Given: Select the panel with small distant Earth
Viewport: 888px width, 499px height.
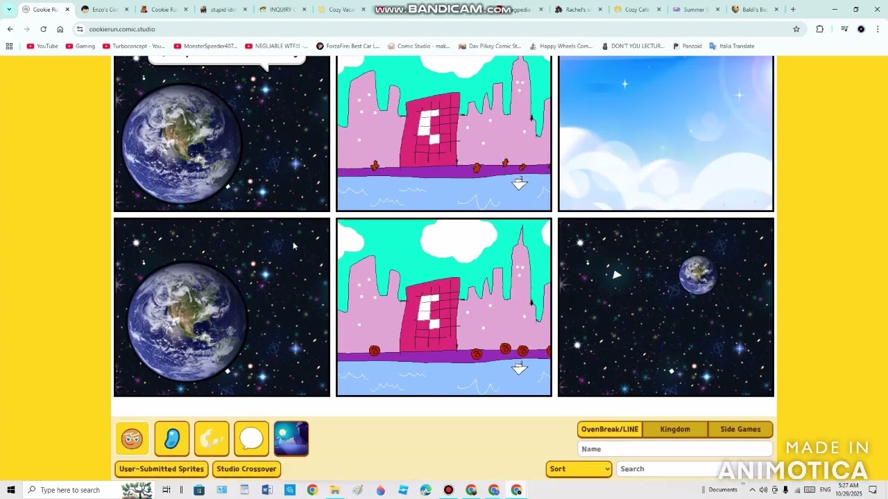Looking at the screenshot, I should [666, 308].
